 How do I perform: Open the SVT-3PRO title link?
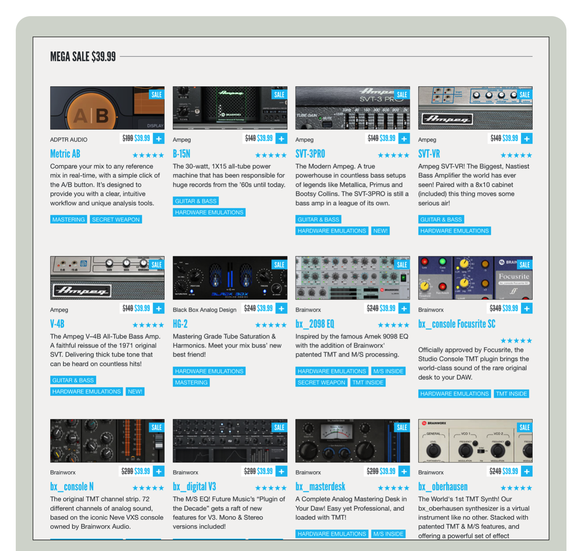point(310,154)
